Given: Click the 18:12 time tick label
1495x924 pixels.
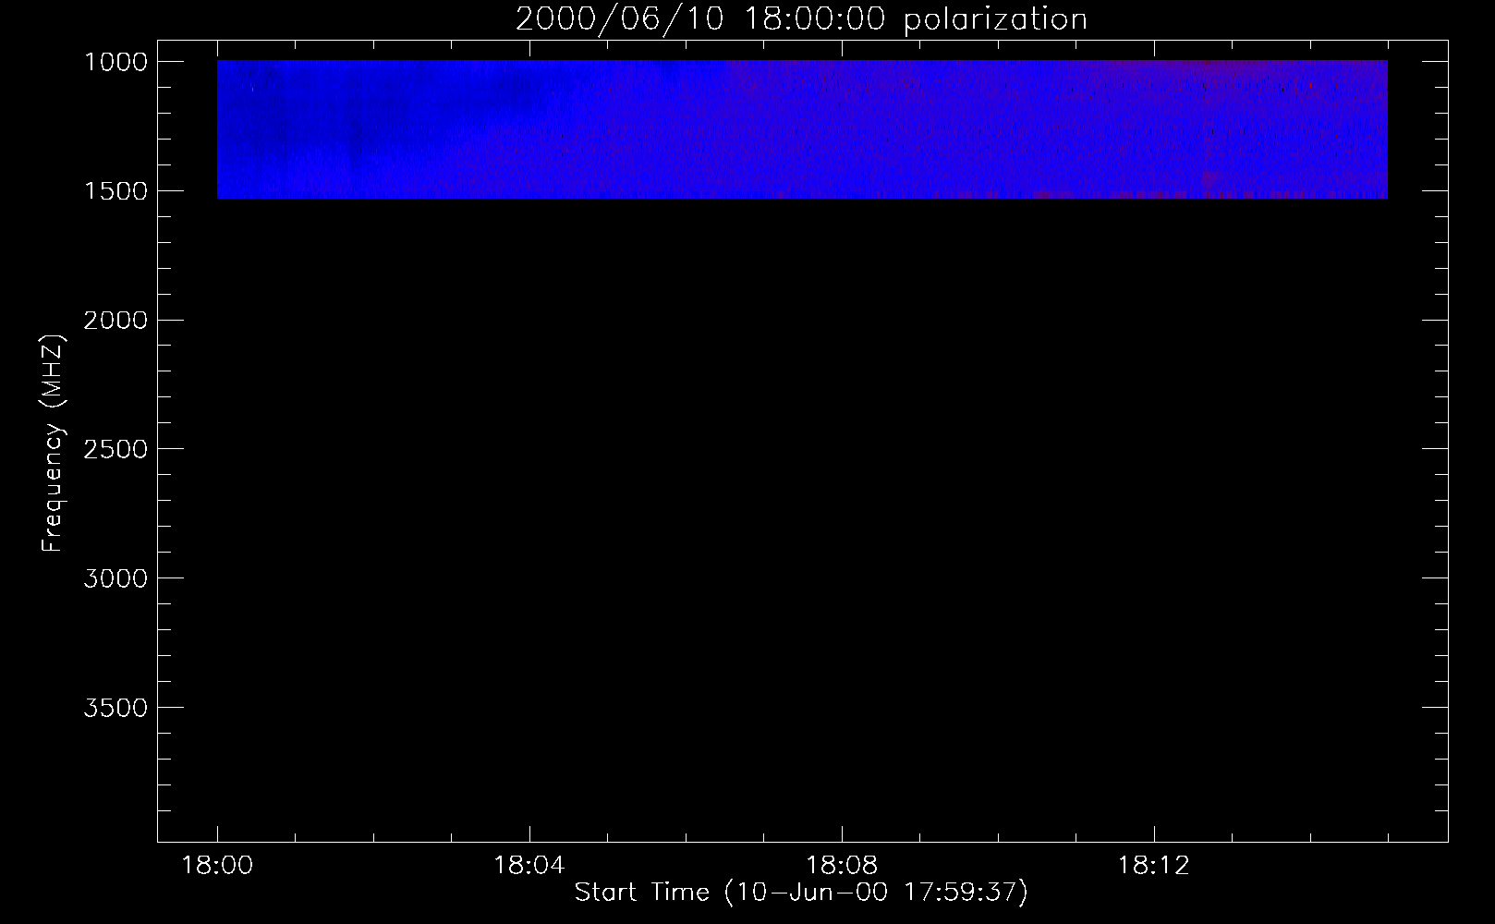Looking at the screenshot, I should pyautogui.click(x=1153, y=866).
